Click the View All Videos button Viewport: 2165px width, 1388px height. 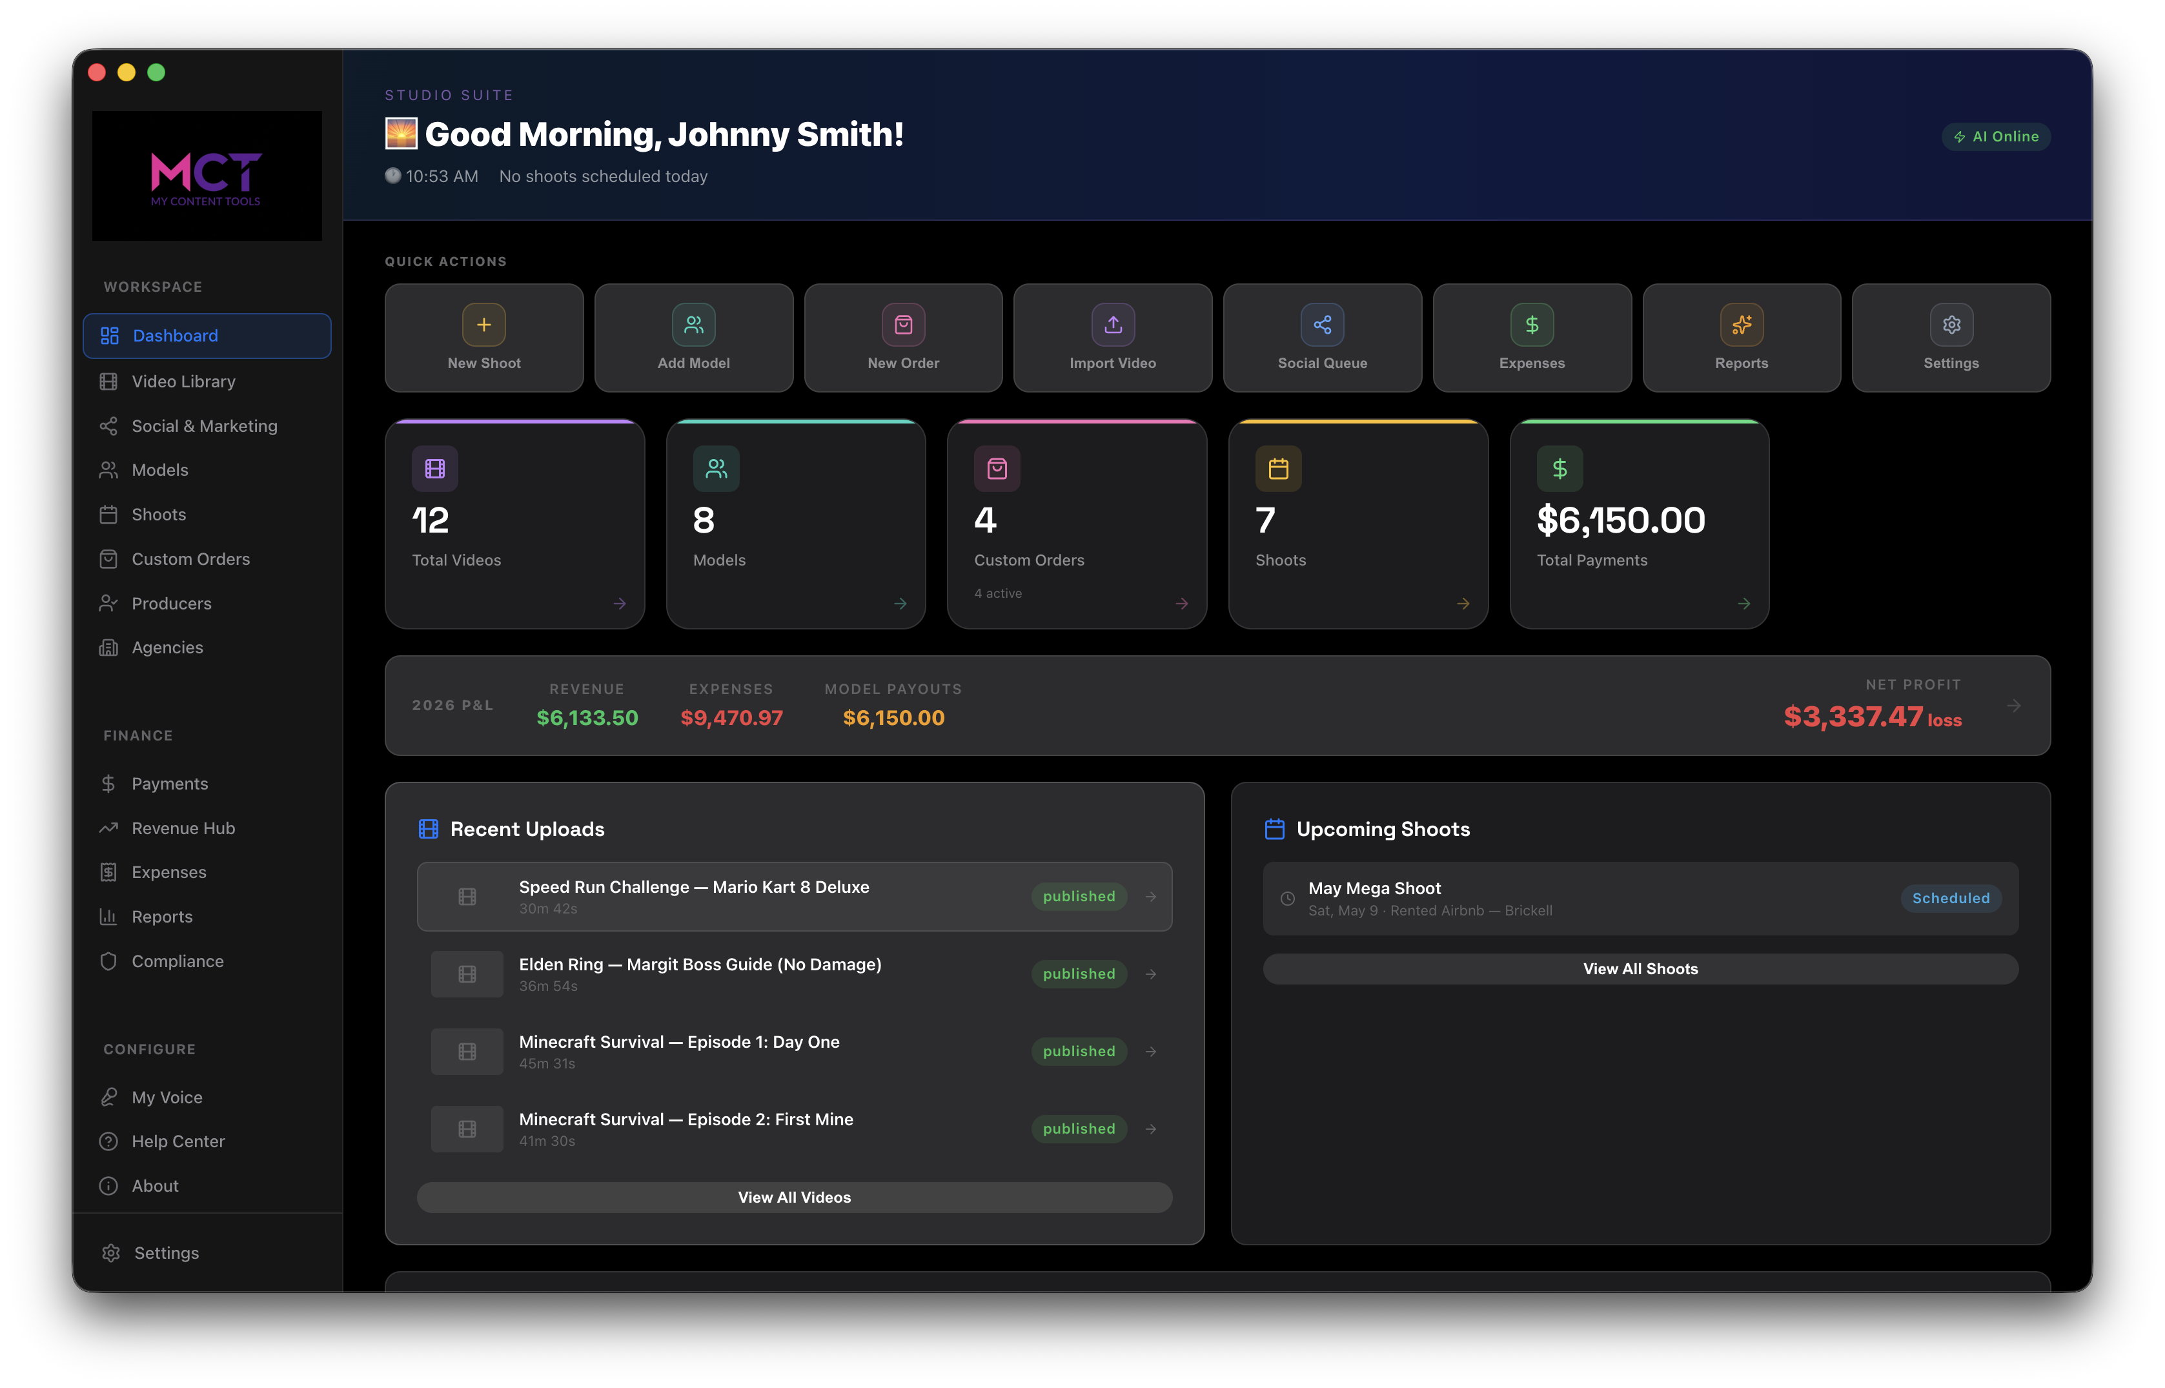coord(794,1197)
